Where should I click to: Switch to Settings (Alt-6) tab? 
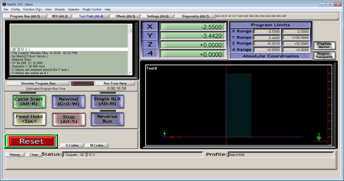(158, 16)
